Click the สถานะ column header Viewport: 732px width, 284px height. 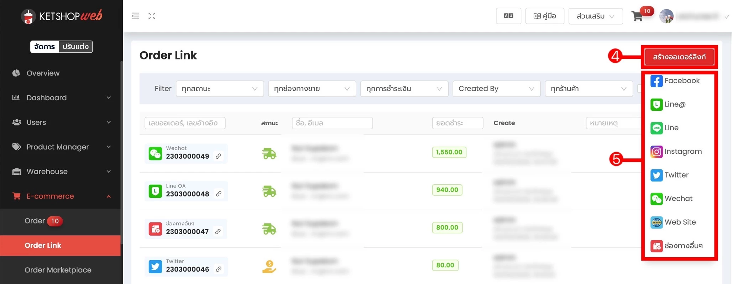[270, 123]
